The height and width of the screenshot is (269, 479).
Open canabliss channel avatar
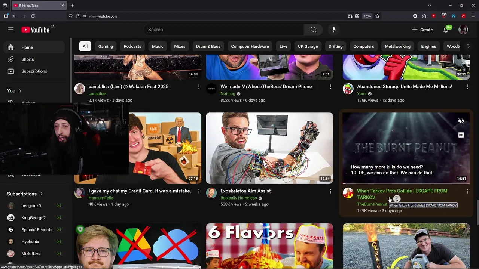click(x=80, y=89)
